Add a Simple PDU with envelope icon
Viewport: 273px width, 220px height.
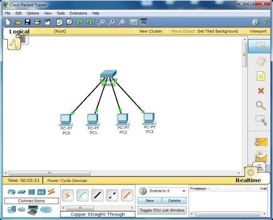click(261, 142)
